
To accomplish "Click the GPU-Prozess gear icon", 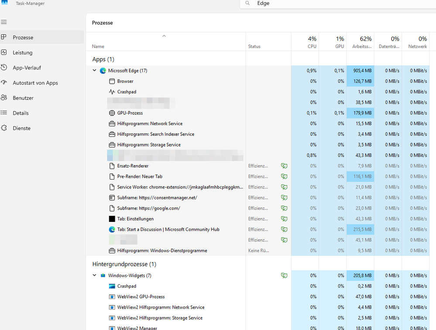I will [112, 113].
